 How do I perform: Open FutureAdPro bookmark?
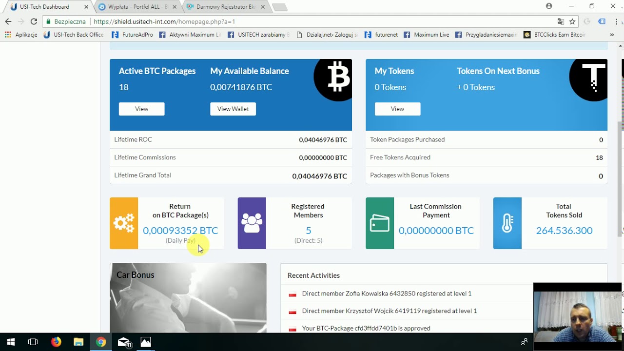[132, 35]
